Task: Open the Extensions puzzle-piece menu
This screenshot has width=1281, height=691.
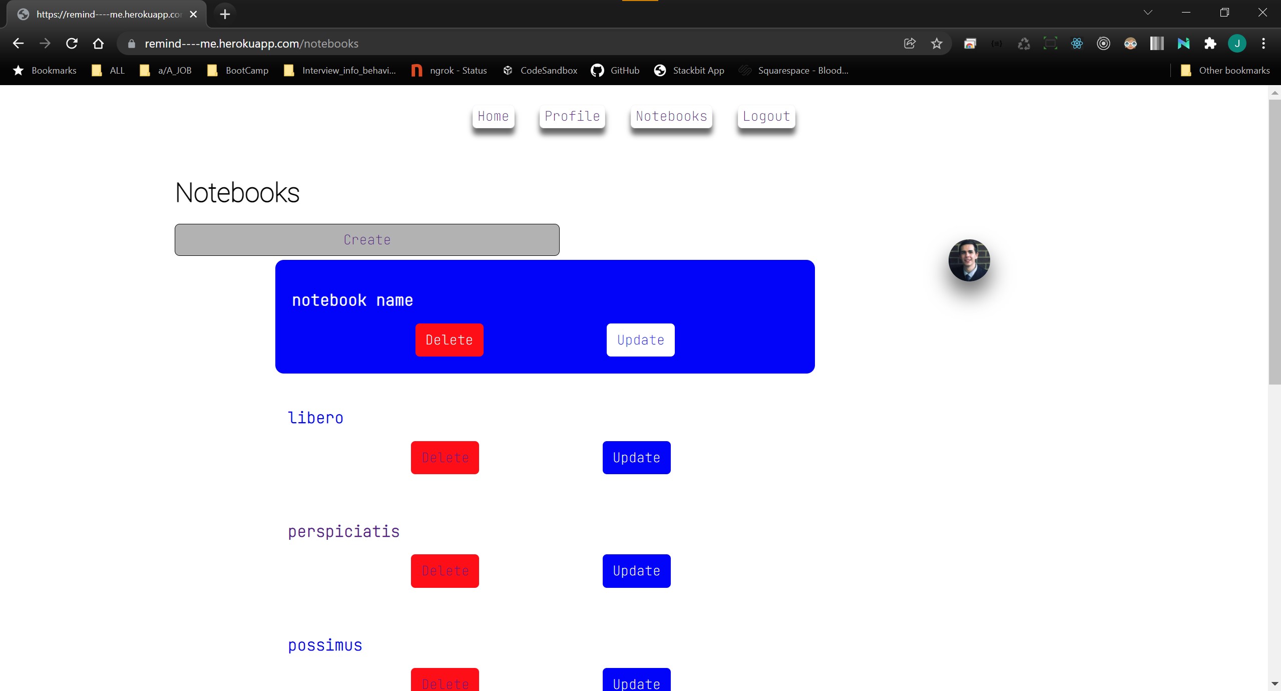Action: [1210, 44]
